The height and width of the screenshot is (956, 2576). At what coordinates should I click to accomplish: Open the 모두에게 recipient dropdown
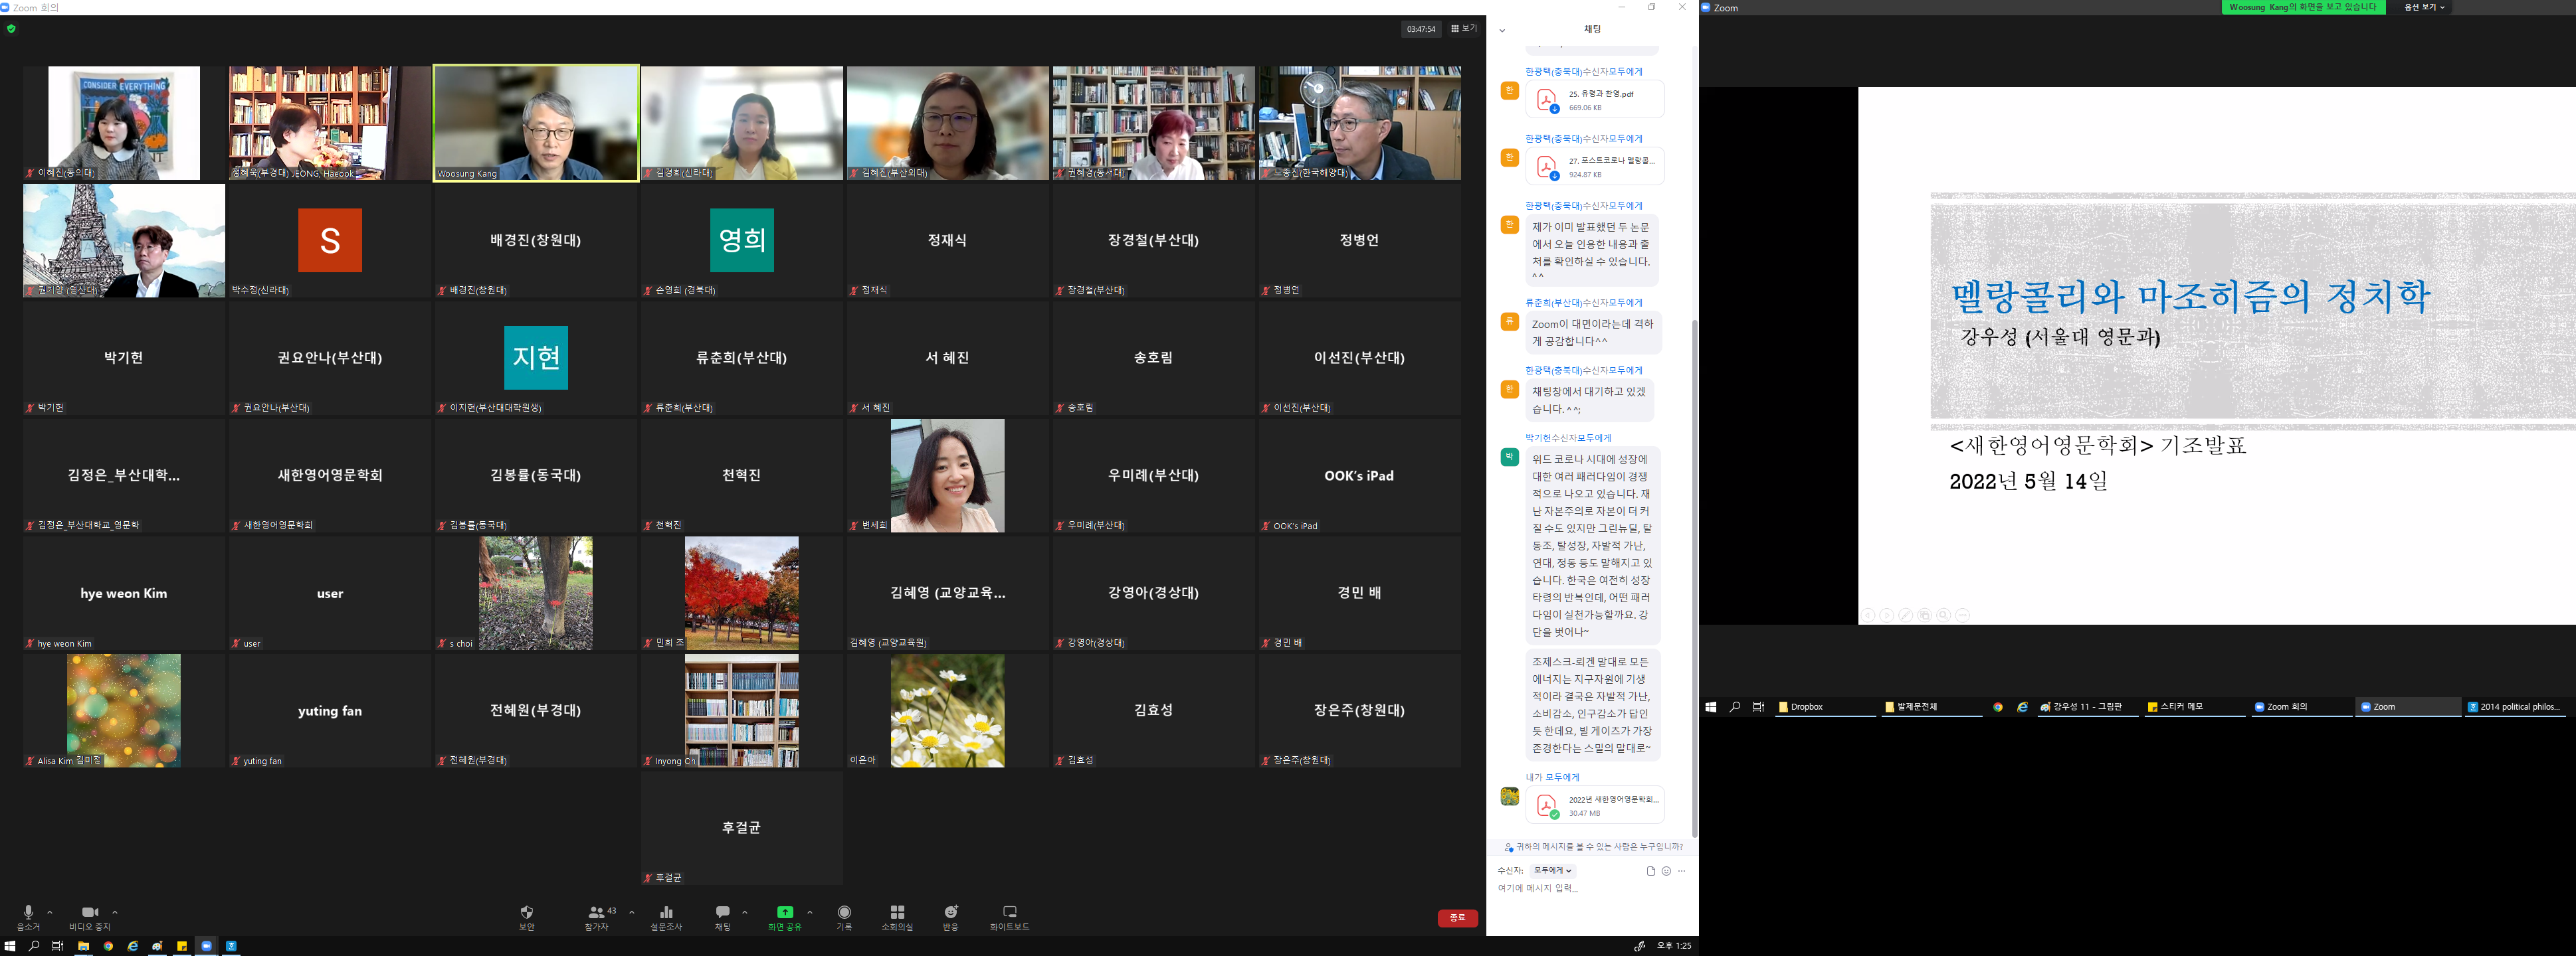(1552, 871)
